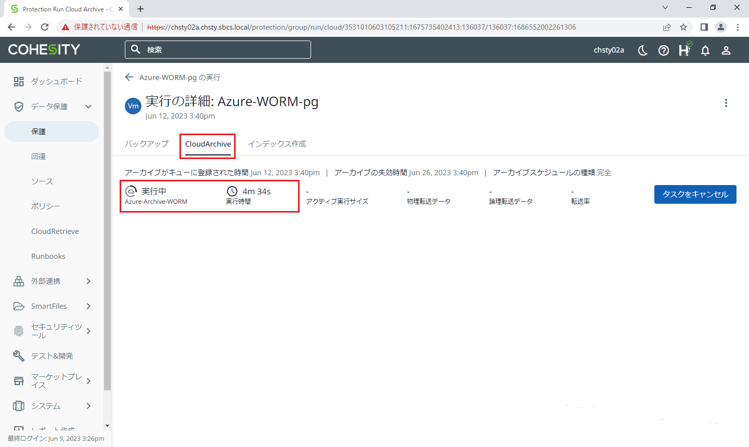
Task: Click the 外部連携 integration icon
Action: tap(19, 281)
